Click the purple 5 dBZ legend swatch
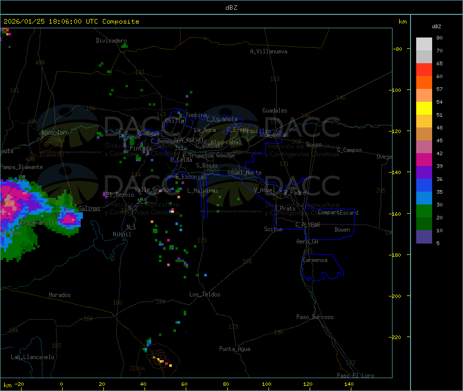463x391 pixels. [424, 236]
